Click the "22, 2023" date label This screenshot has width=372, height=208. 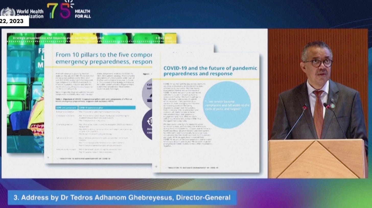[x=12, y=21]
